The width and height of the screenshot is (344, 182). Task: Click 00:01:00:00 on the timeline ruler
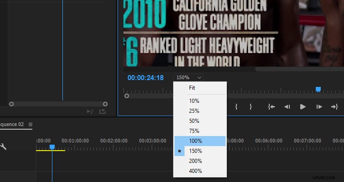(75, 141)
